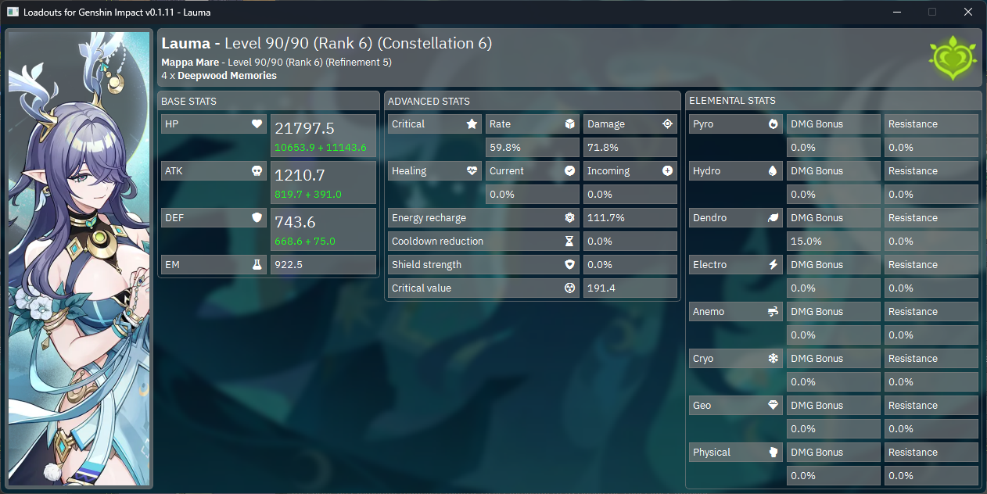This screenshot has height=494, width=987.
Task: Click the flask icon next to EM
Action: (257, 265)
